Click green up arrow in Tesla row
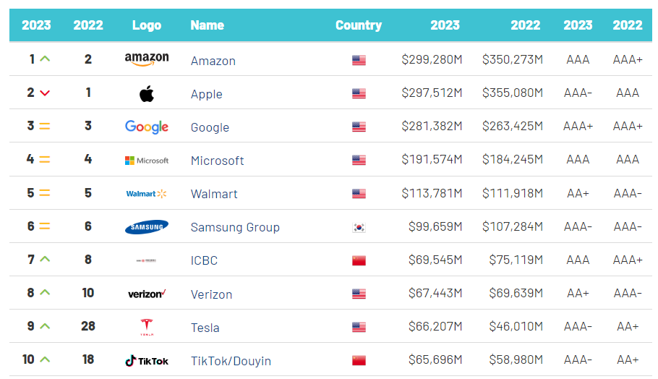658x379 pixels. point(45,326)
